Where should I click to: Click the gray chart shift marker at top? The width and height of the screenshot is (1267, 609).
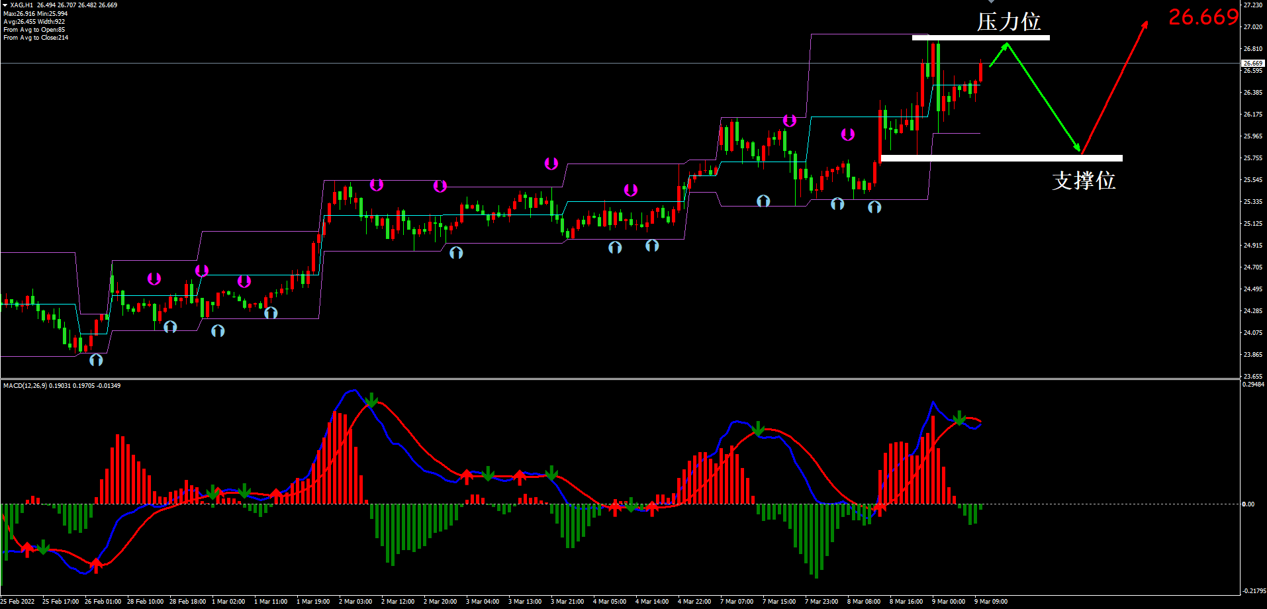(x=991, y=2)
